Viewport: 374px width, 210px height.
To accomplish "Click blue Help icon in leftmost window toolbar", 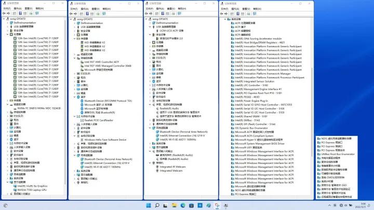I will pyautogui.click(x=20, y=13).
